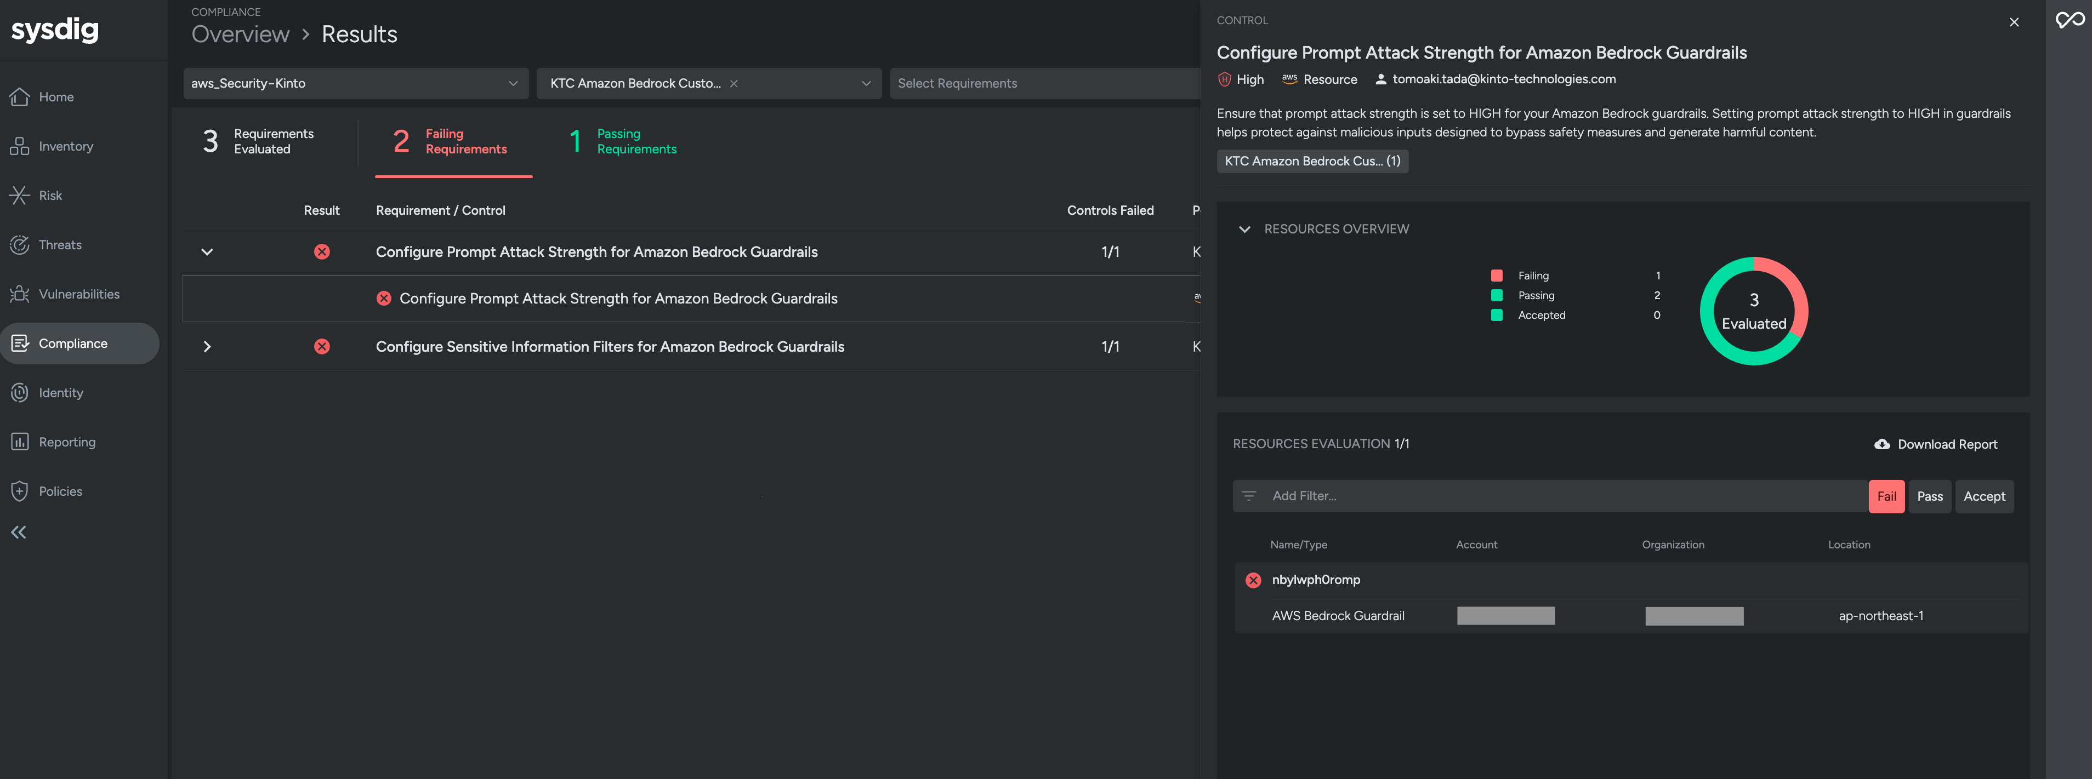The width and height of the screenshot is (2092, 779).
Task: Open the nested Prompt Attack Strength control
Action: [x=618, y=299]
